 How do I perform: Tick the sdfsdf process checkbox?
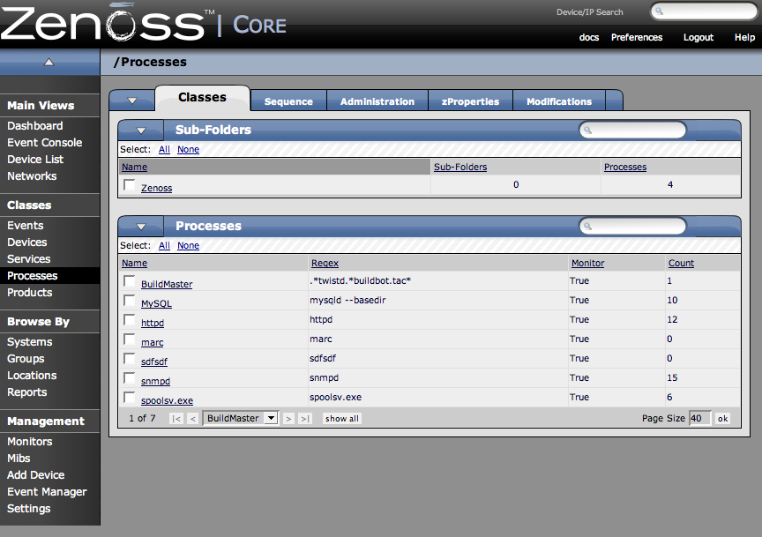point(130,359)
